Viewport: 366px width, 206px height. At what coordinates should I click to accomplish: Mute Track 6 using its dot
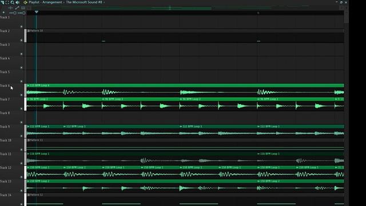22,95
